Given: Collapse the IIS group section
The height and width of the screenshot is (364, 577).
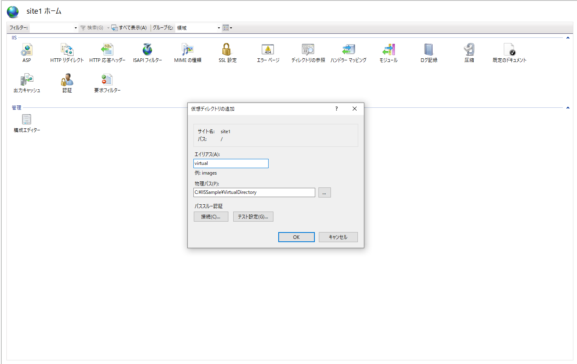Looking at the screenshot, I should [x=568, y=38].
